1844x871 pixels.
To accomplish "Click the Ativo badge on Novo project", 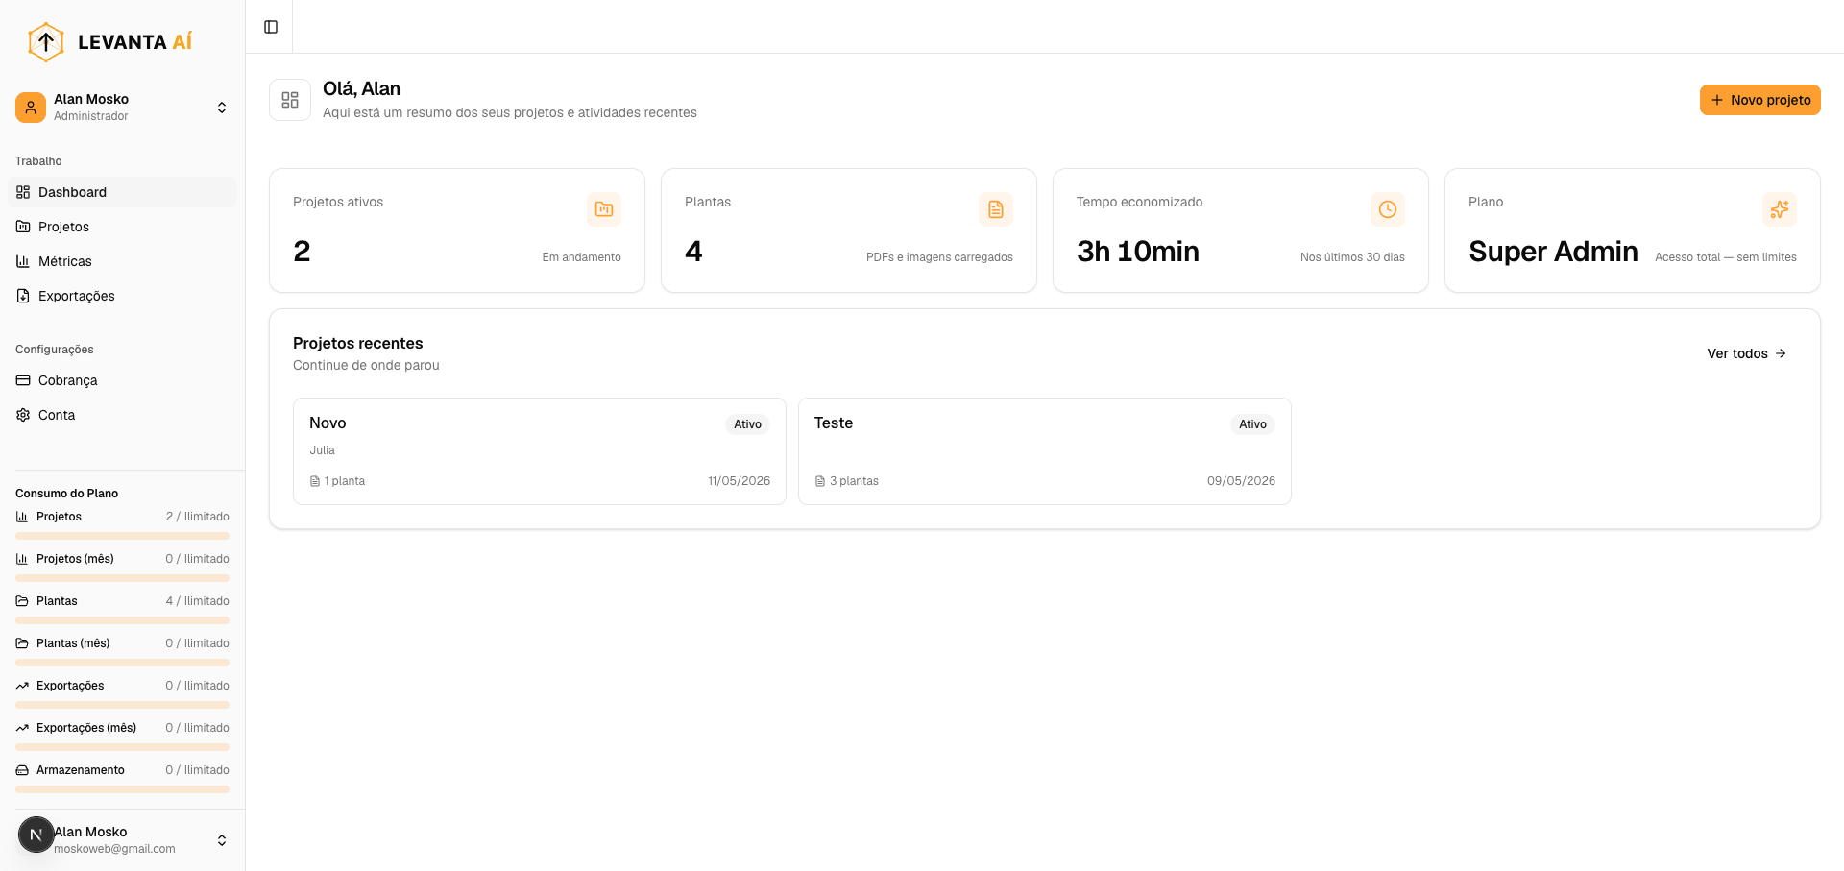I will tap(747, 424).
